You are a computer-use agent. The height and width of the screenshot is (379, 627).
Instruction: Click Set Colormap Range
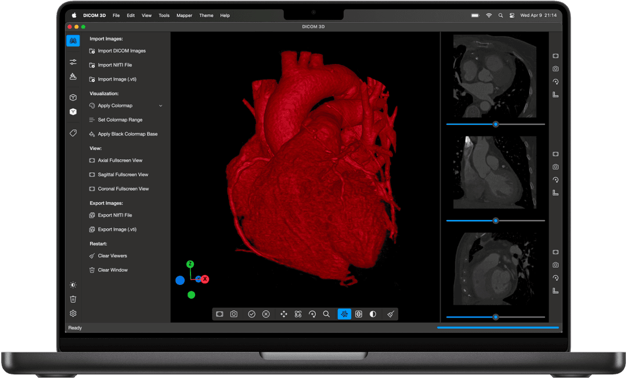pyautogui.click(x=120, y=120)
